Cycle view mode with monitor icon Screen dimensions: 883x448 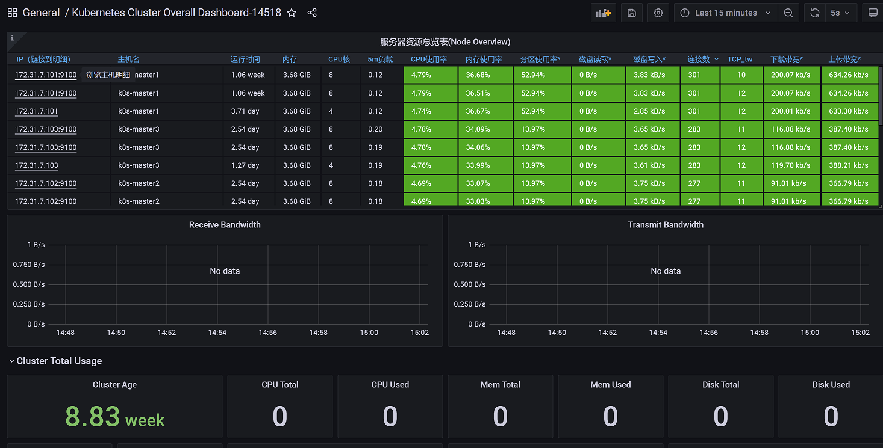(873, 13)
